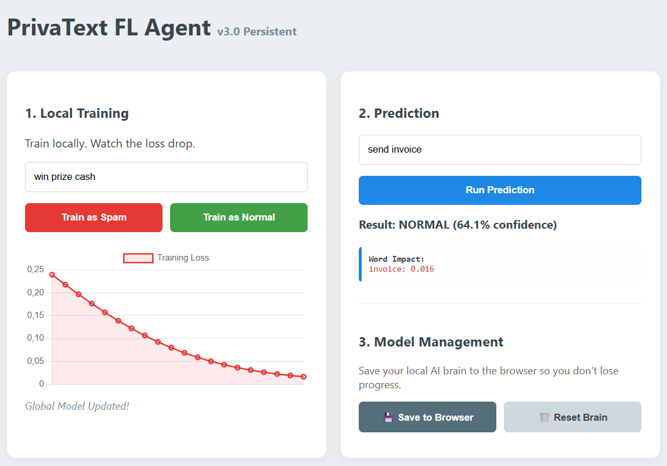Click the 'invoice: 0.016' word impact entry

pos(401,269)
